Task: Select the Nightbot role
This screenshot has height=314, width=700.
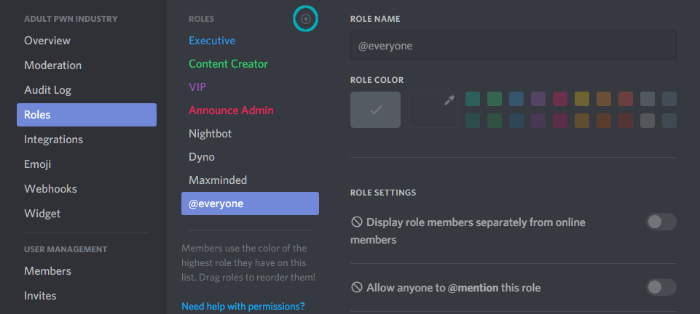Action: [x=210, y=134]
